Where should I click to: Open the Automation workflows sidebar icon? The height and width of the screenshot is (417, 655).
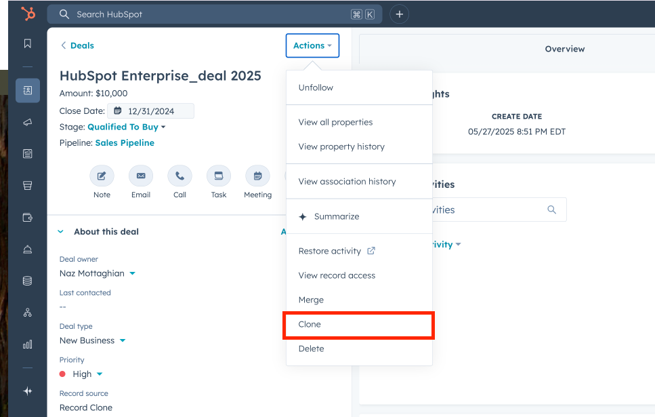click(x=28, y=313)
